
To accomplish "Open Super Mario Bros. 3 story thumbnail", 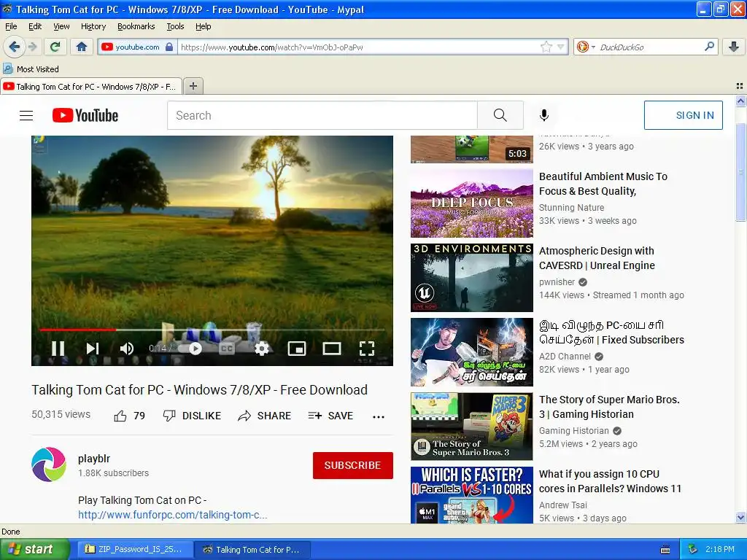I will click(472, 426).
